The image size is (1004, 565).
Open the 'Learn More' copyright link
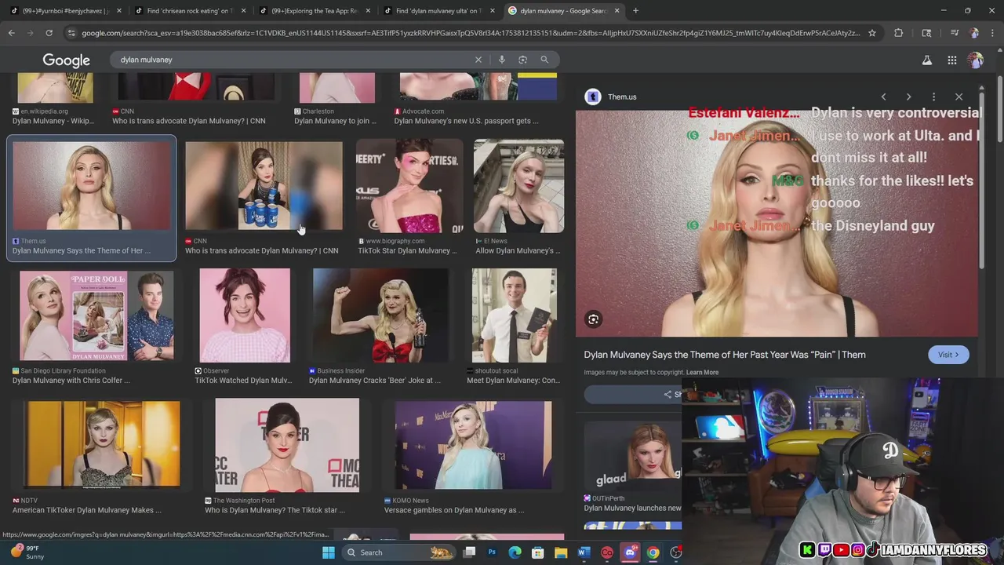(702, 373)
